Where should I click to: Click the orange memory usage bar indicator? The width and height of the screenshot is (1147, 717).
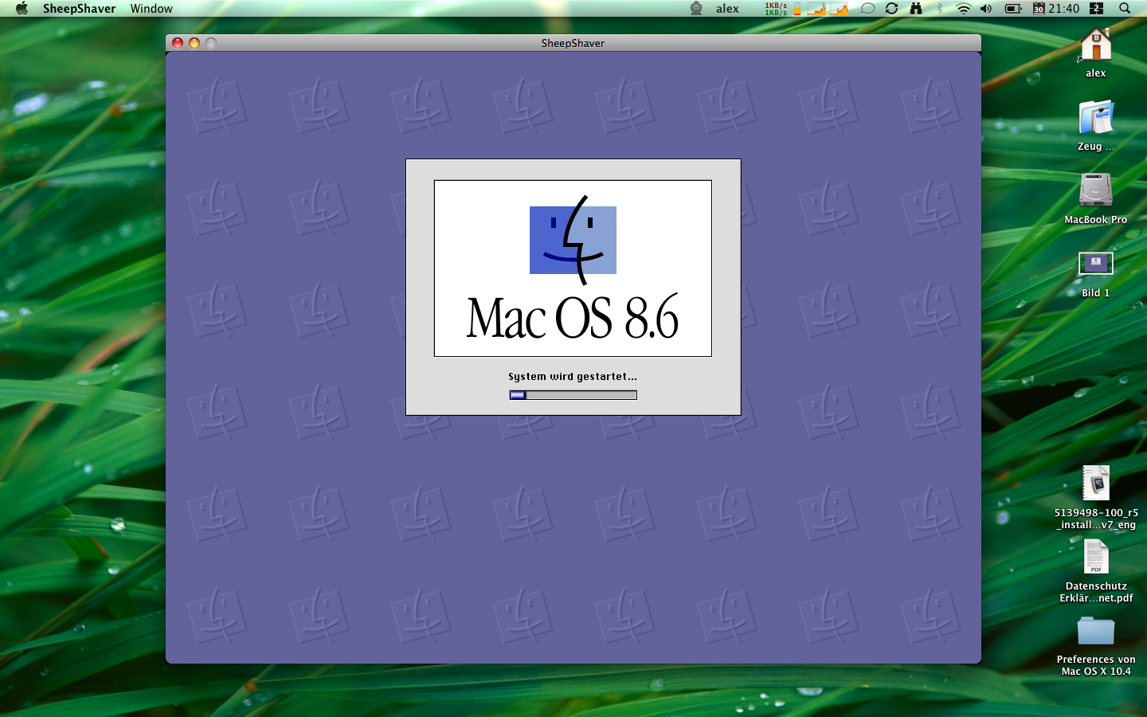(797, 9)
